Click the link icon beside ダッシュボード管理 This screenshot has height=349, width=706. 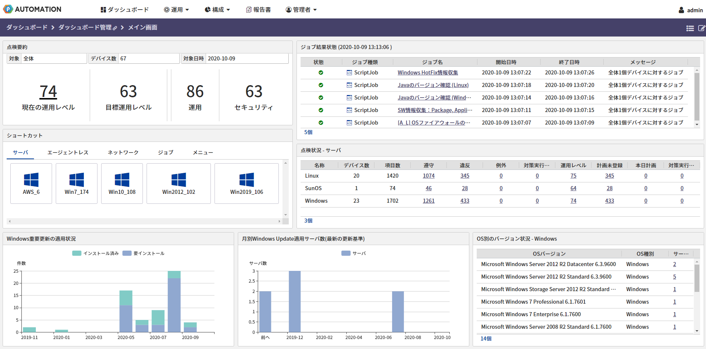point(115,28)
